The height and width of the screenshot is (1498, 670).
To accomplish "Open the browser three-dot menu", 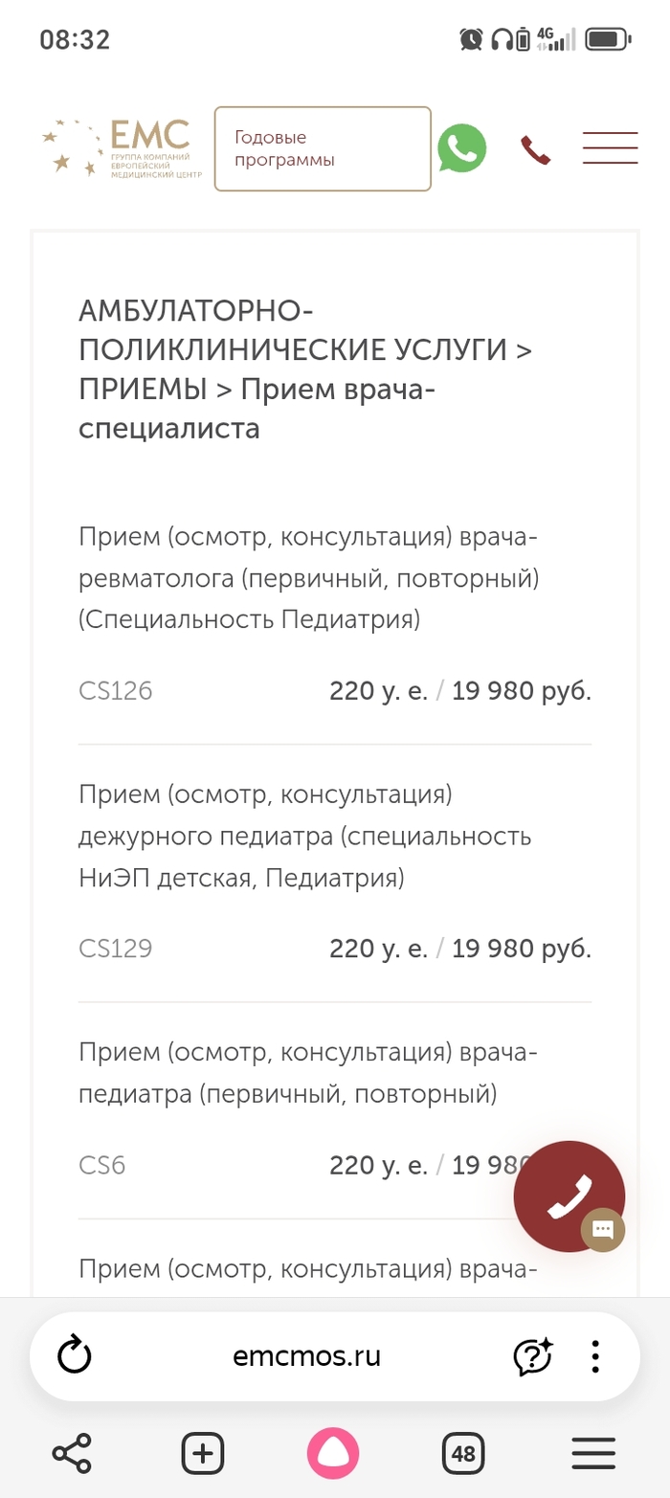I will (x=594, y=1355).
